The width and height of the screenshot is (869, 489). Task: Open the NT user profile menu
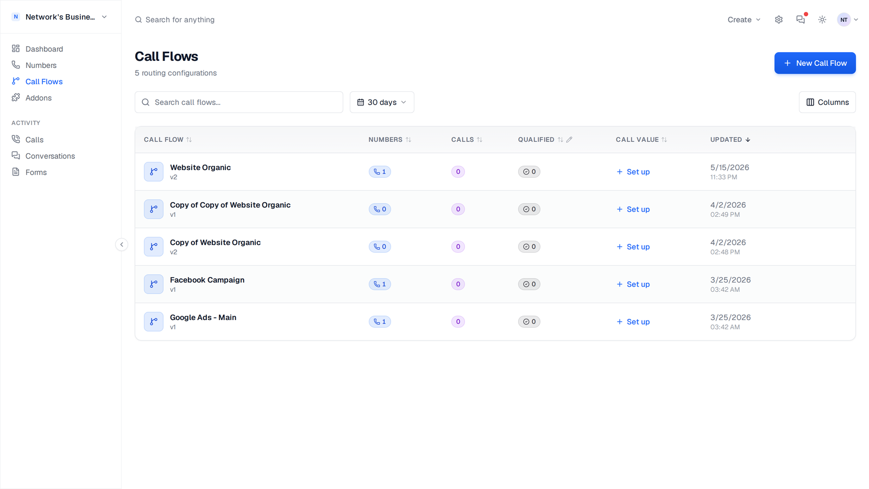point(847,20)
